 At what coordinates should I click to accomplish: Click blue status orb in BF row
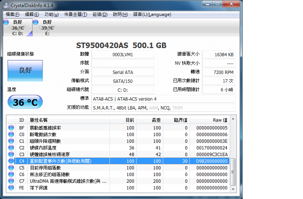pyautogui.click(x=11, y=128)
